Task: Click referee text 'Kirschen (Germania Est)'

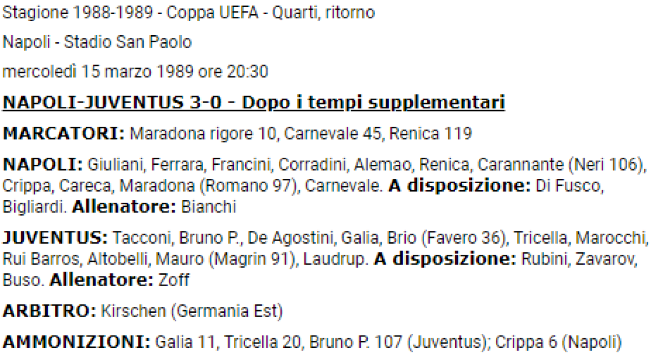Action: pos(189,312)
